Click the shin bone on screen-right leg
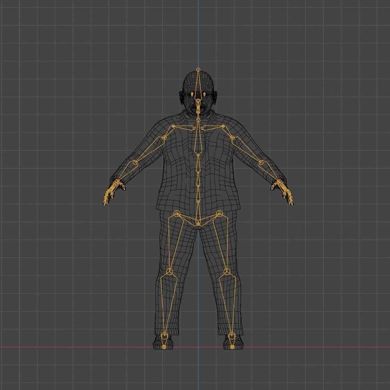The height and width of the screenshot is (390, 390). coord(229,303)
